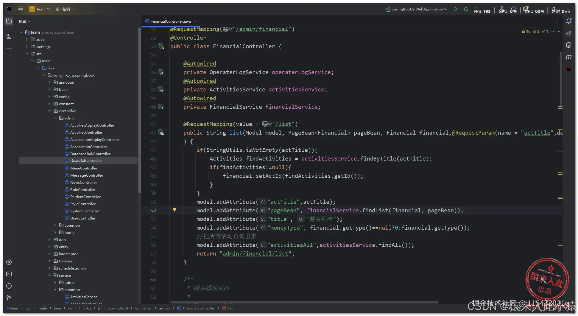Click jinku in the breadcrumb bar
The width and height of the screenshot is (578, 316).
[87, 308]
